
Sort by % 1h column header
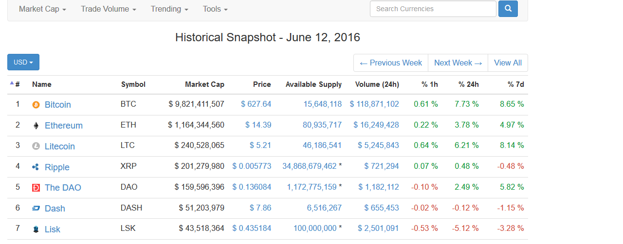coord(430,84)
